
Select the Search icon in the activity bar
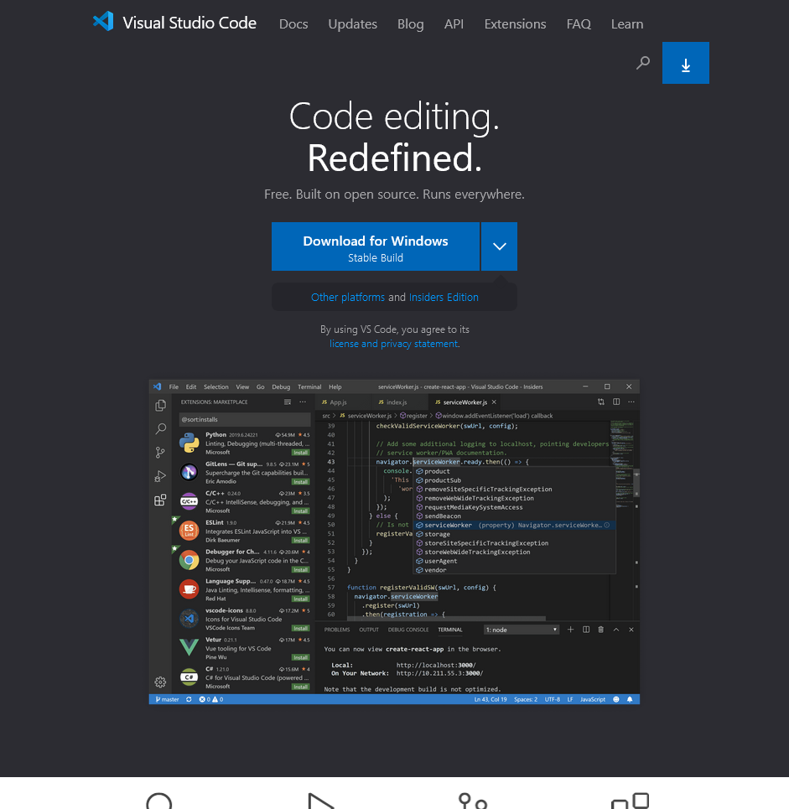[x=160, y=428]
